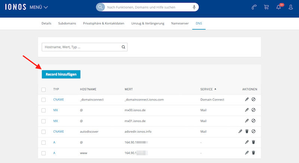
Task: Check the A record @ checkbox
Action: [43, 142]
